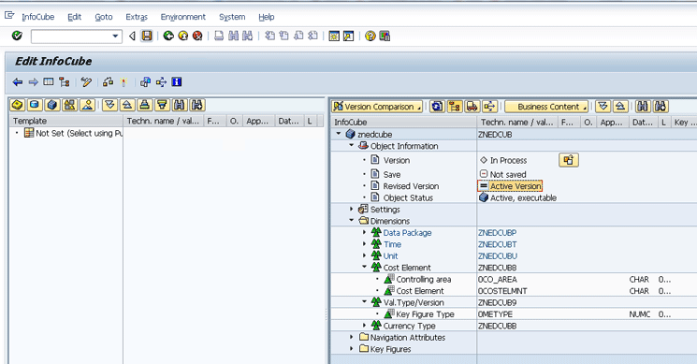Image resolution: width=697 pixels, height=364 pixels.
Task: Click the blue Information icon
Action: pos(177,81)
